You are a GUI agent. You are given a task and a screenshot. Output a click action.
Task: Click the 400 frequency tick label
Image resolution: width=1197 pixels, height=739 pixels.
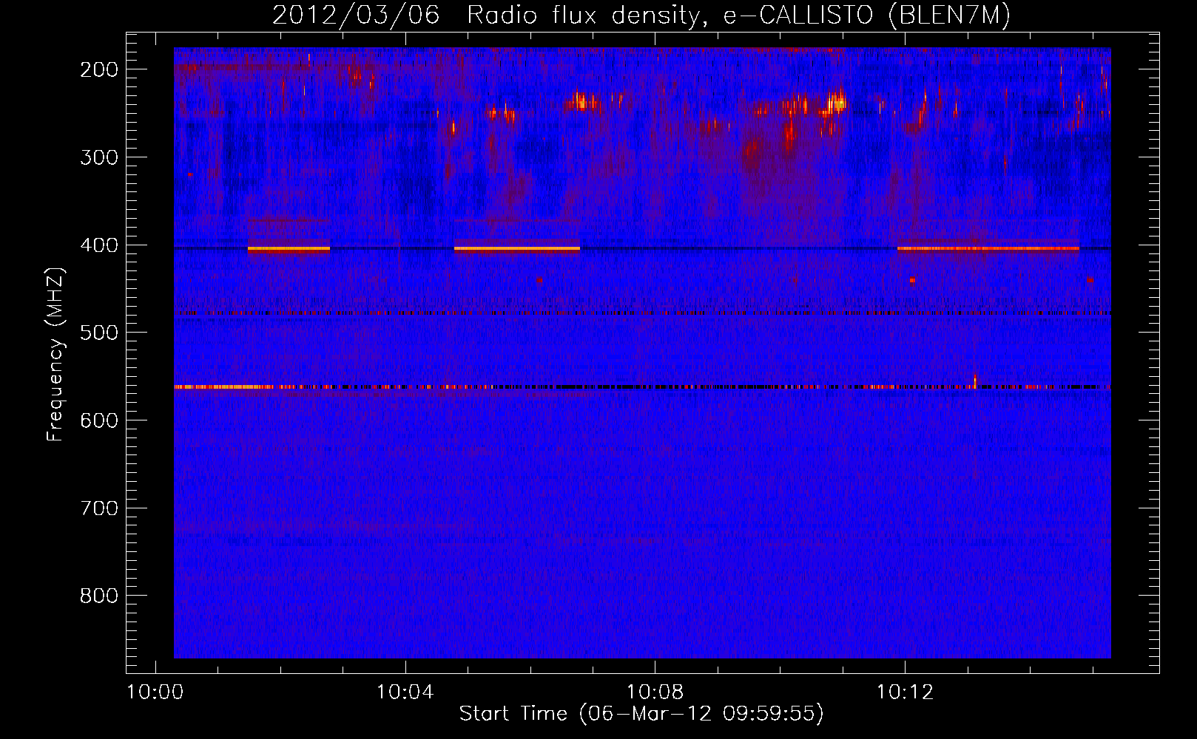click(x=99, y=245)
